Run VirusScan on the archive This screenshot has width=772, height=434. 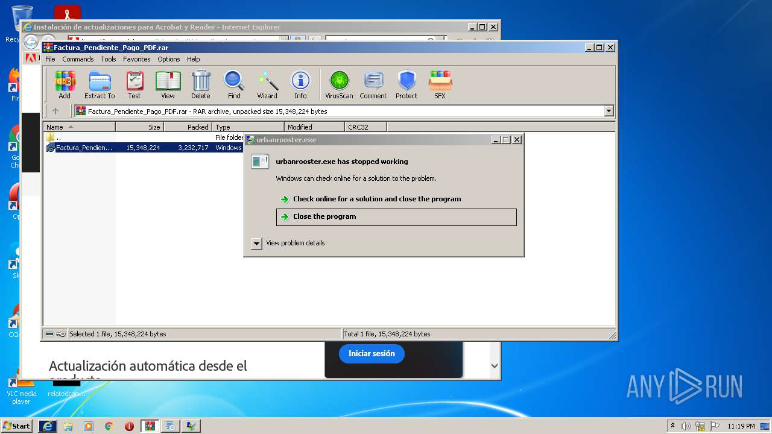(x=339, y=85)
